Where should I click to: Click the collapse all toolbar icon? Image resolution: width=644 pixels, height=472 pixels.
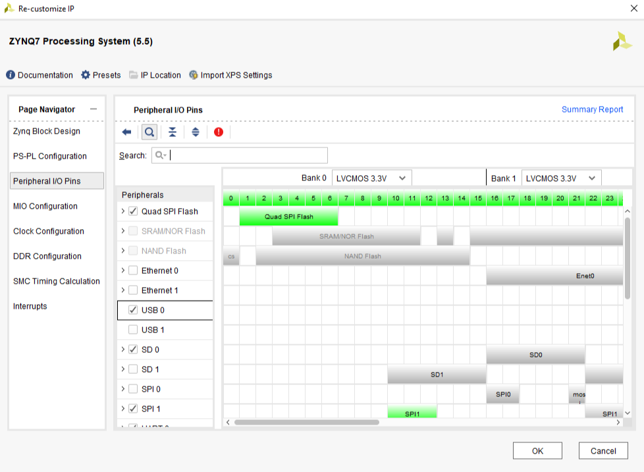[173, 132]
